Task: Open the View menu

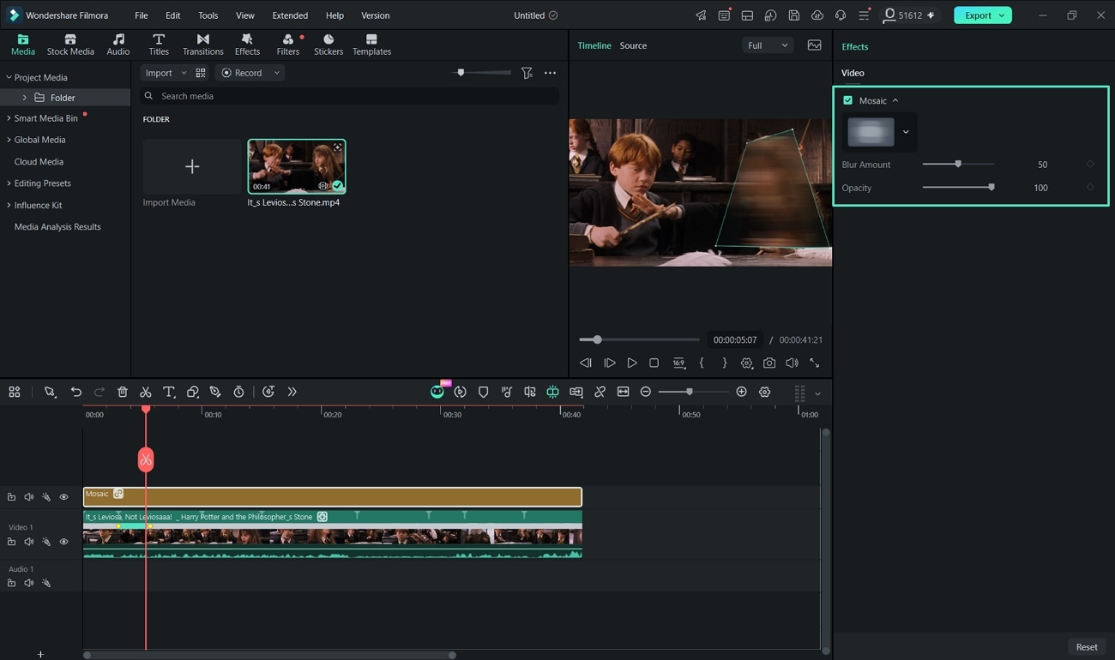Action: point(245,15)
